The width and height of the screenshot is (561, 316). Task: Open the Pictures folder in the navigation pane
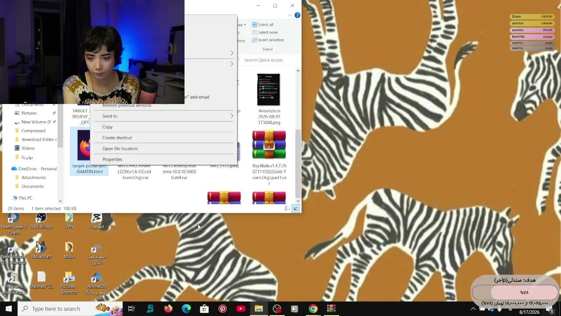(x=29, y=113)
